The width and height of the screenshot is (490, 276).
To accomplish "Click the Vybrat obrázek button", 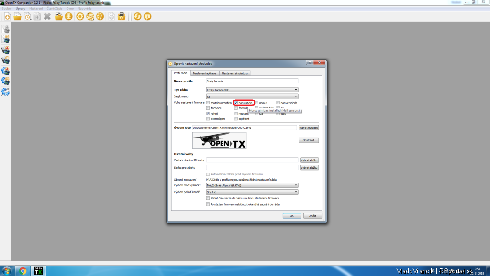I will tap(309, 127).
